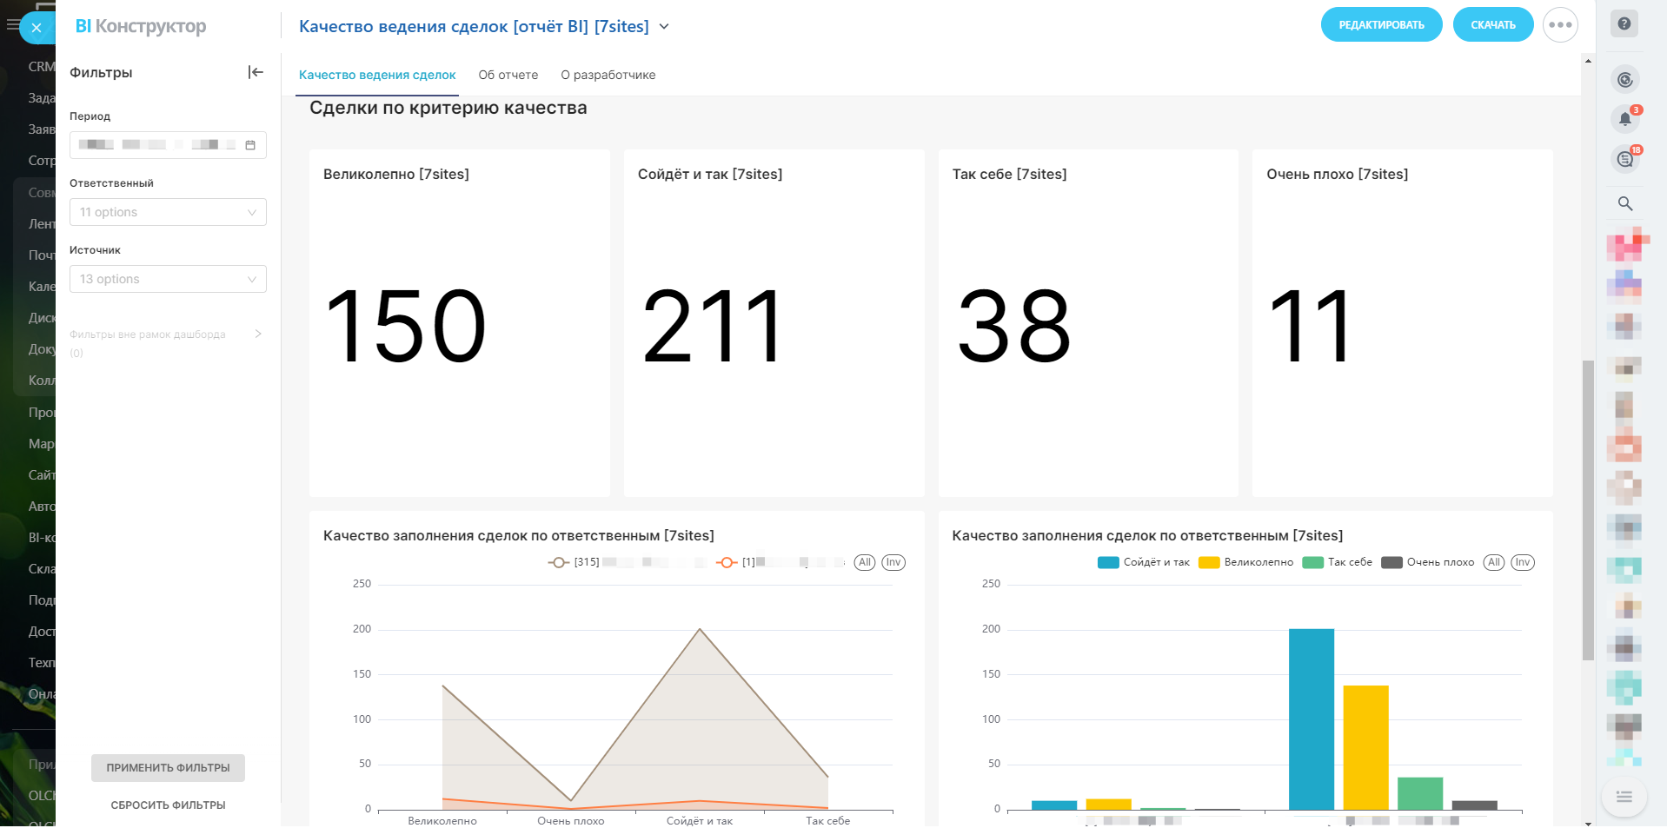
Task: Click the green Так себе legend swatch
Action: pos(1312,562)
